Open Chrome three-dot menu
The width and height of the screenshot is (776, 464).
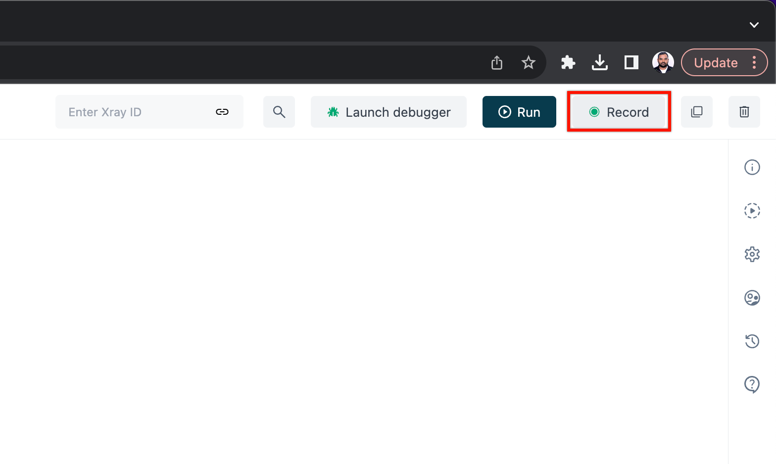754,62
